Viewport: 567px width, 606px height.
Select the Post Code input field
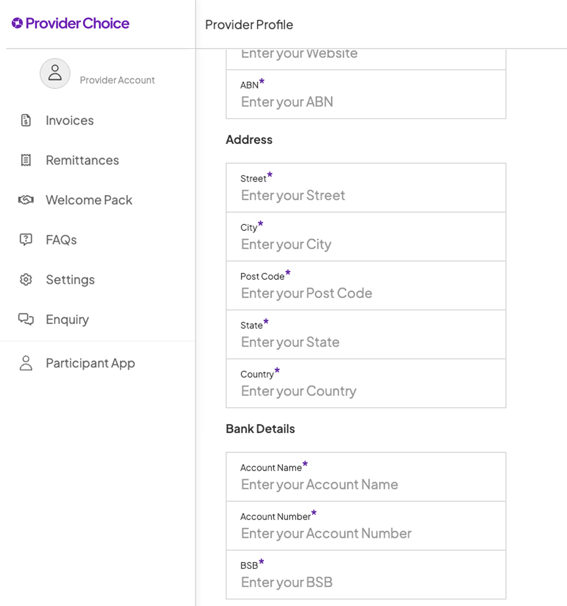pyautogui.click(x=365, y=293)
